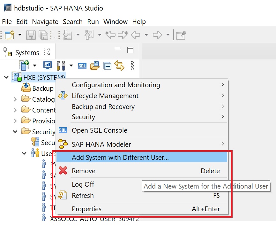Expand the Catalog folder

coord(15,99)
